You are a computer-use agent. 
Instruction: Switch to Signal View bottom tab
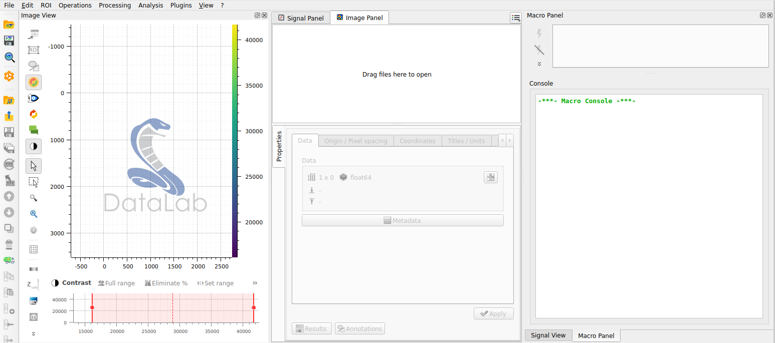pos(548,335)
